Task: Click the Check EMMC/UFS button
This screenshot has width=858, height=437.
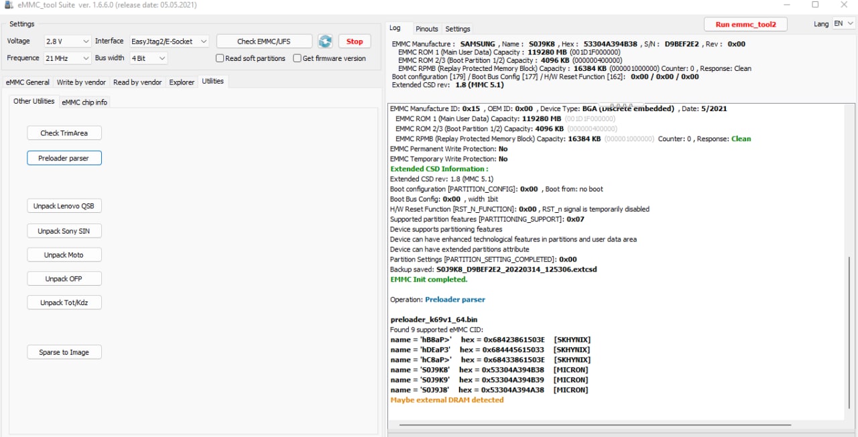Action: [x=265, y=41]
